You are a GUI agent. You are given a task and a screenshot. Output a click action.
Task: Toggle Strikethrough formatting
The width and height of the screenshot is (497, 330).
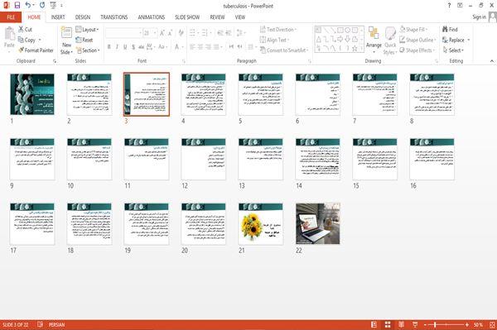coord(142,47)
